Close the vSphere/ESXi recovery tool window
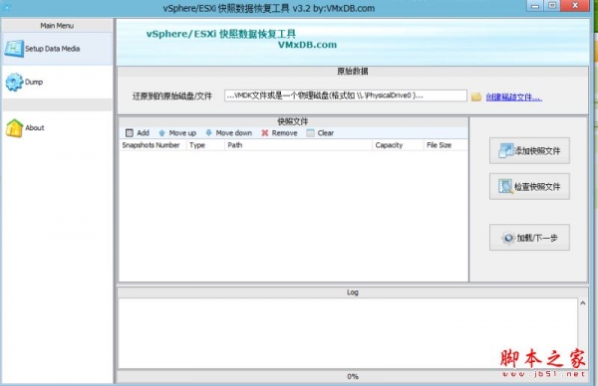Image resolution: width=598 pixels, height=386 pixels. 575,6
